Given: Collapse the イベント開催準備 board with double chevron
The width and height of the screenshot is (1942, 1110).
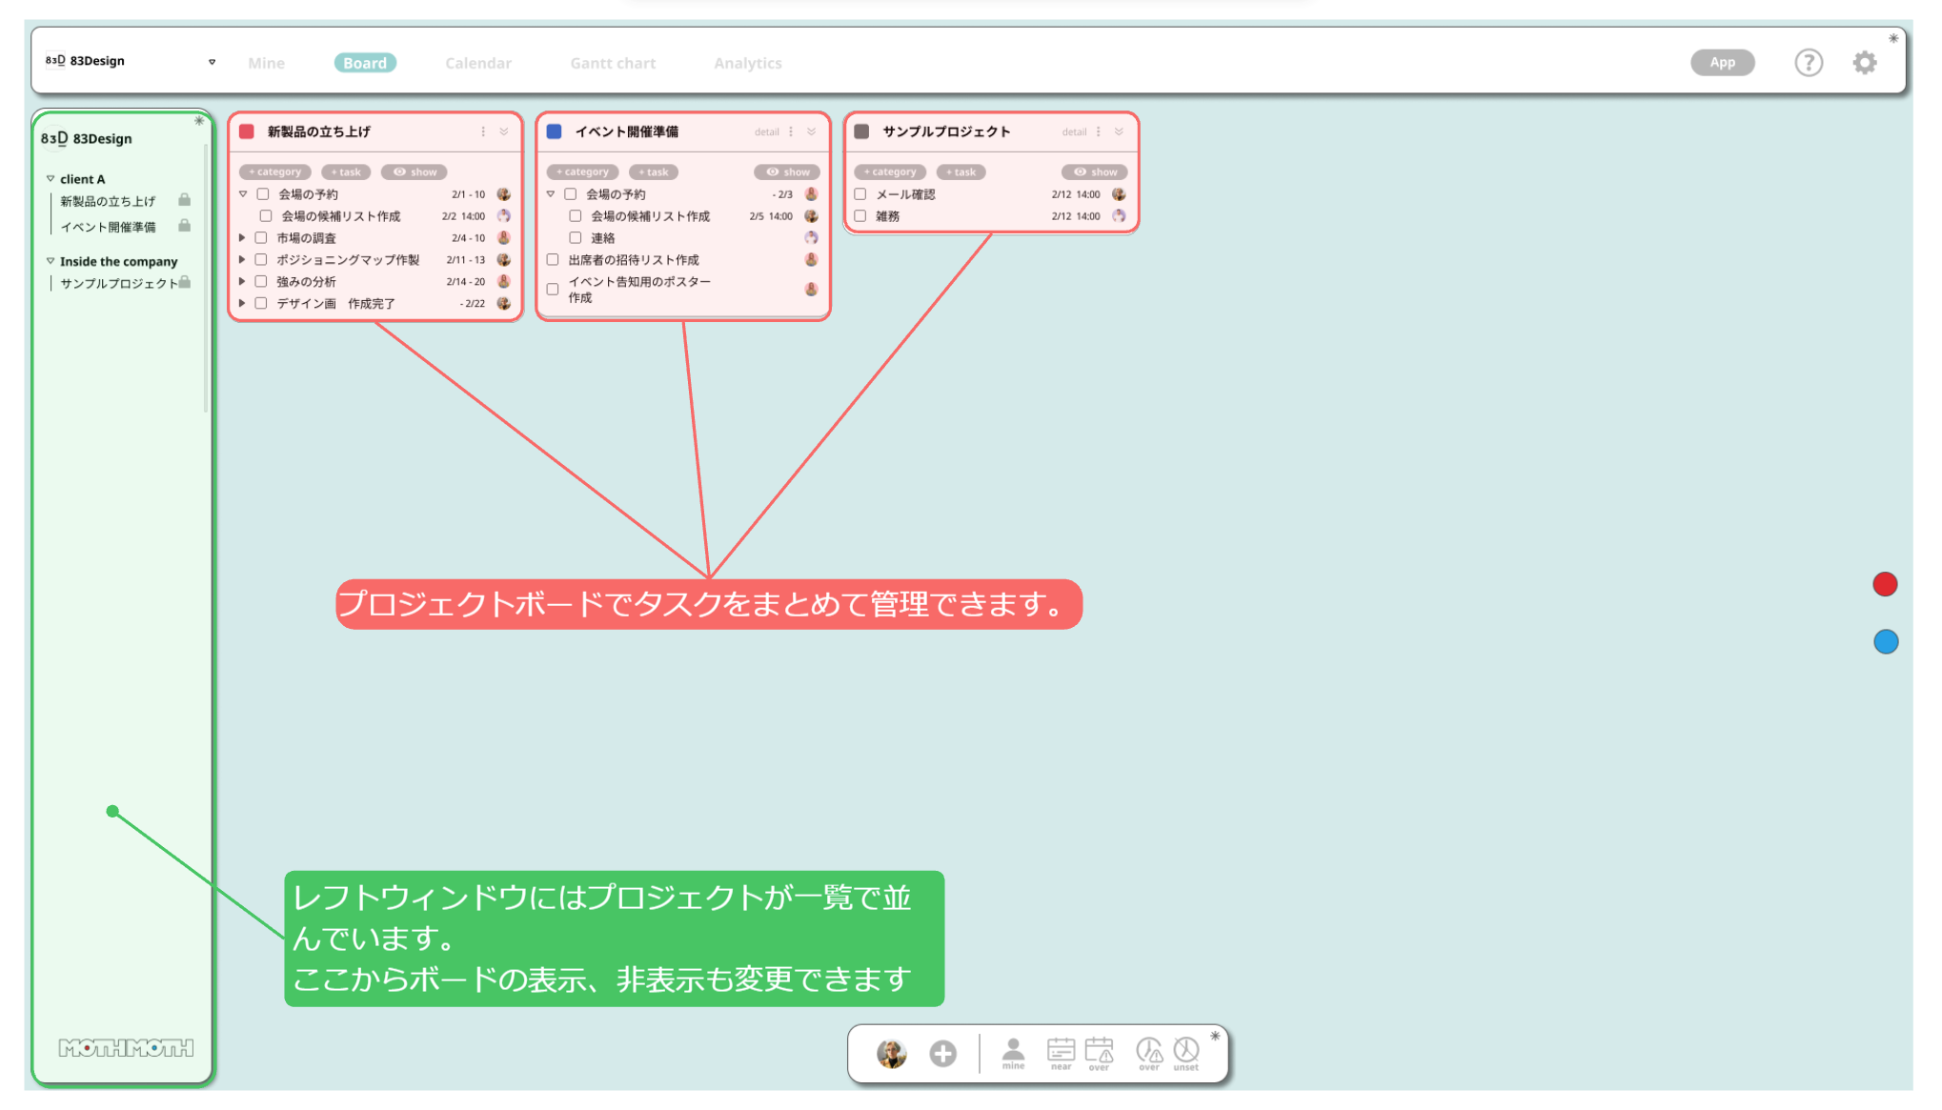Looking at the screenshot, I should pos(812,131).
